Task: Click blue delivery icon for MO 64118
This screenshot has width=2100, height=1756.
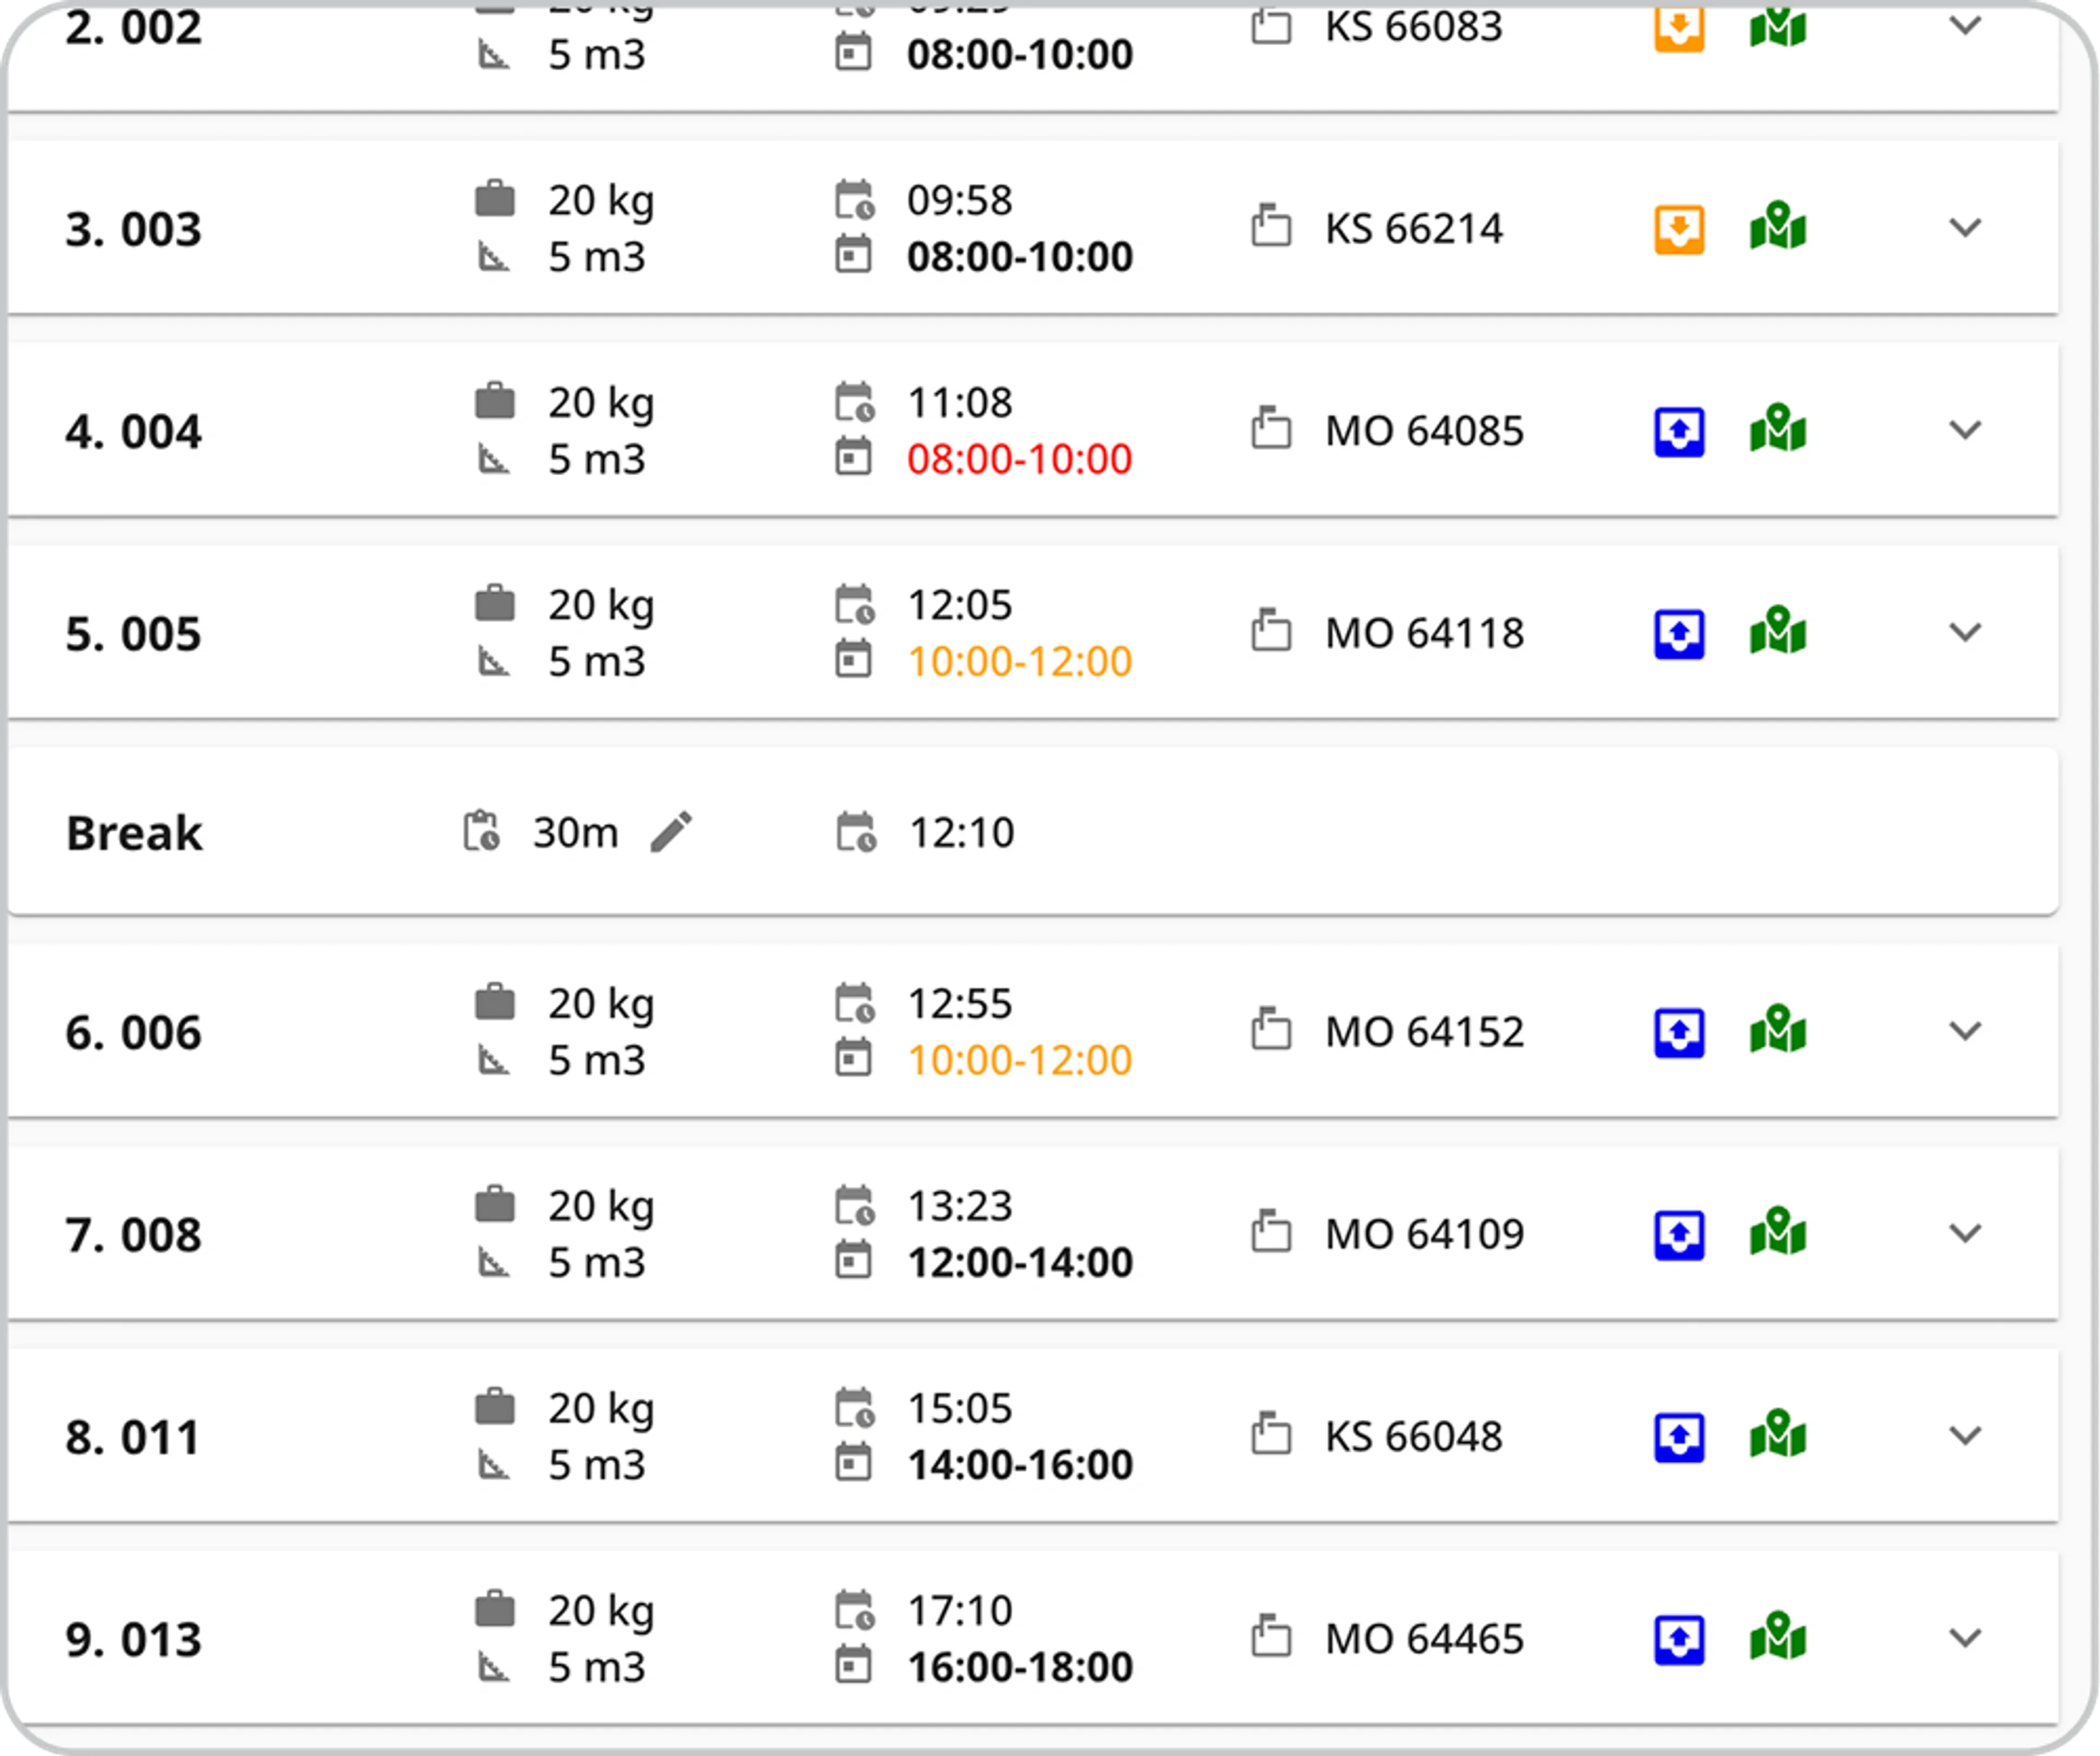Action: (1679, 633)
